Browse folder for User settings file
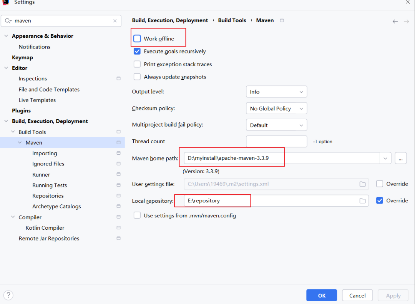 [362, 184]
